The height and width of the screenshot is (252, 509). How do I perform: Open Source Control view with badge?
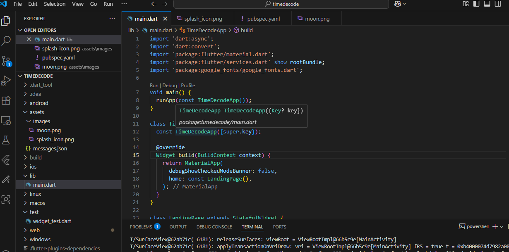pos(6,61)
